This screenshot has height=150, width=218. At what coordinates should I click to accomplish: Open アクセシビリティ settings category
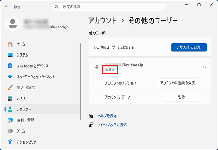point(42,142)
